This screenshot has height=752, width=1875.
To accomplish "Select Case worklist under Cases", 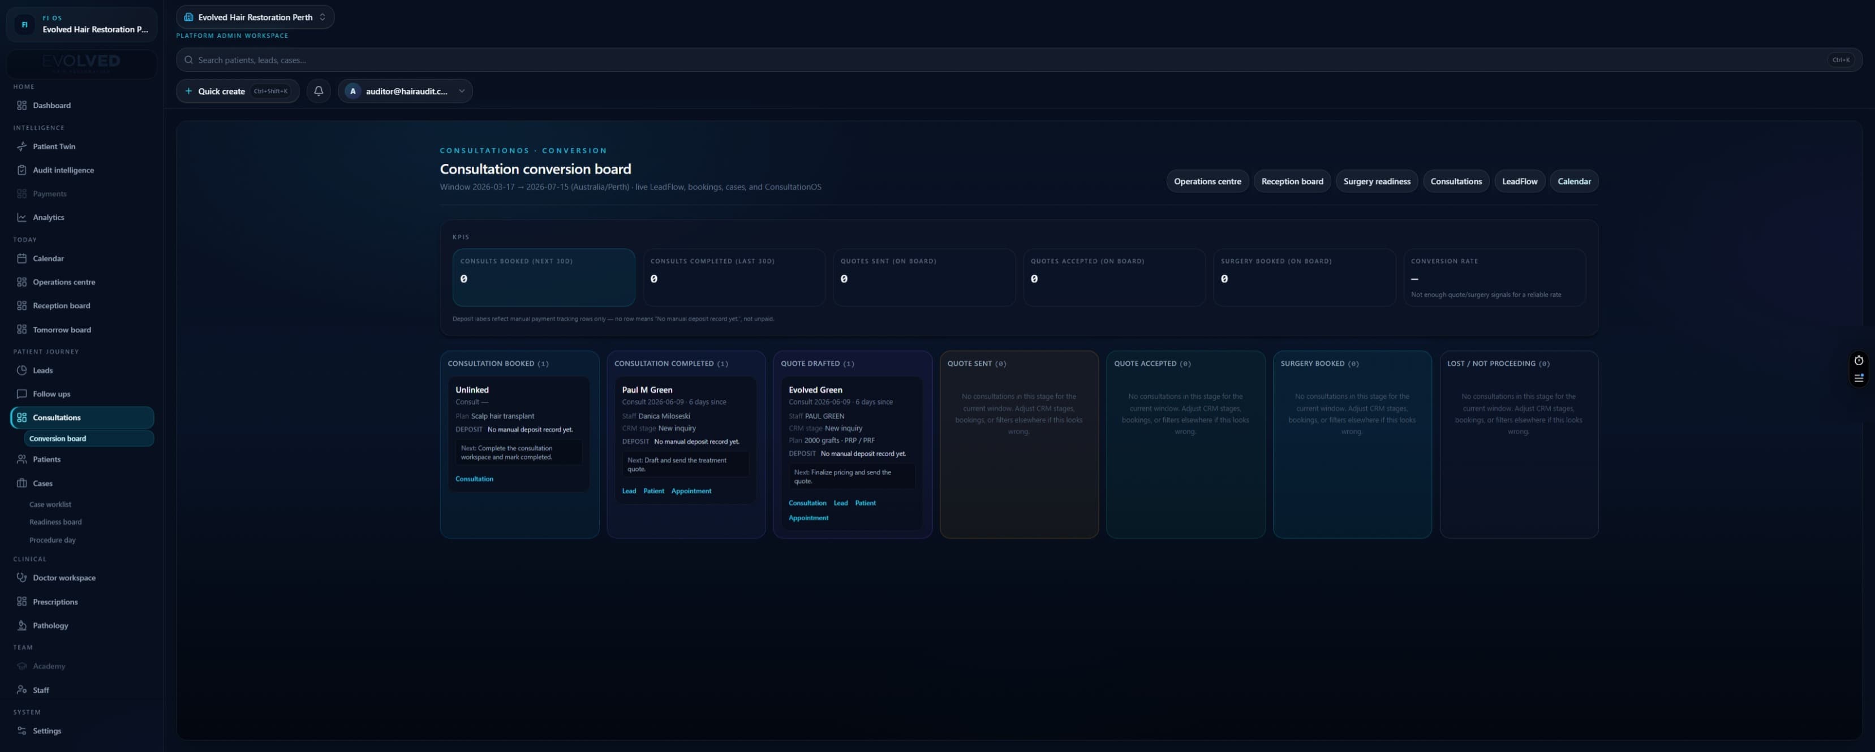I will [x=50, y=504].
